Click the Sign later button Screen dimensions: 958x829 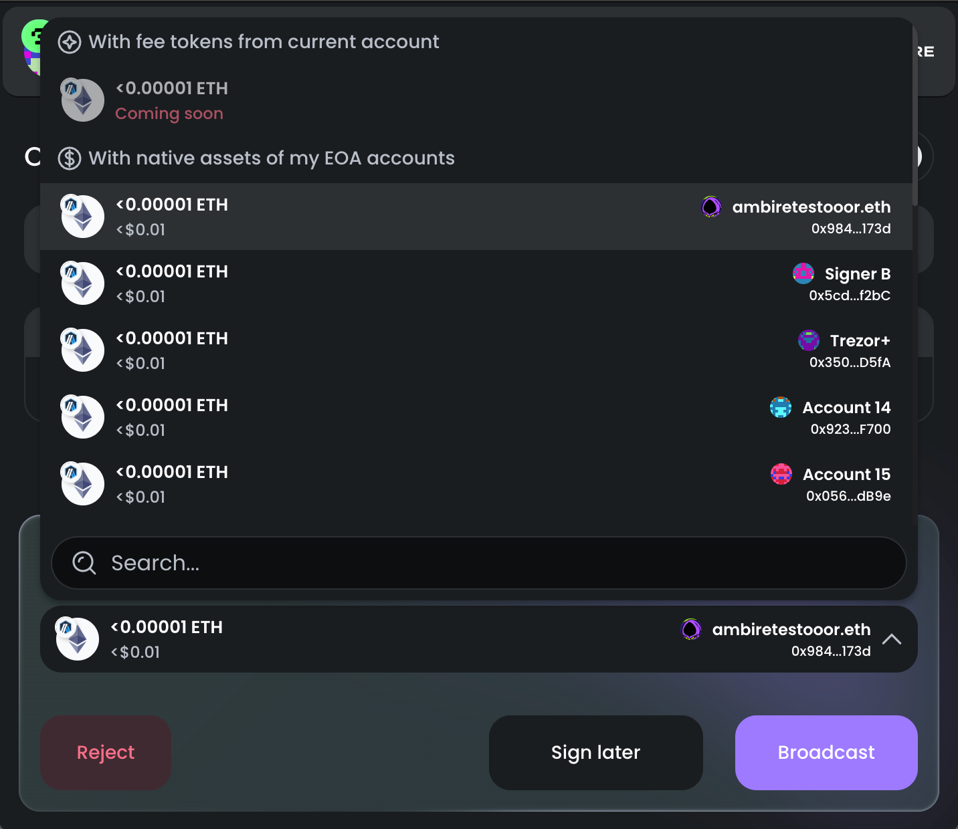(x=595, y=752)
